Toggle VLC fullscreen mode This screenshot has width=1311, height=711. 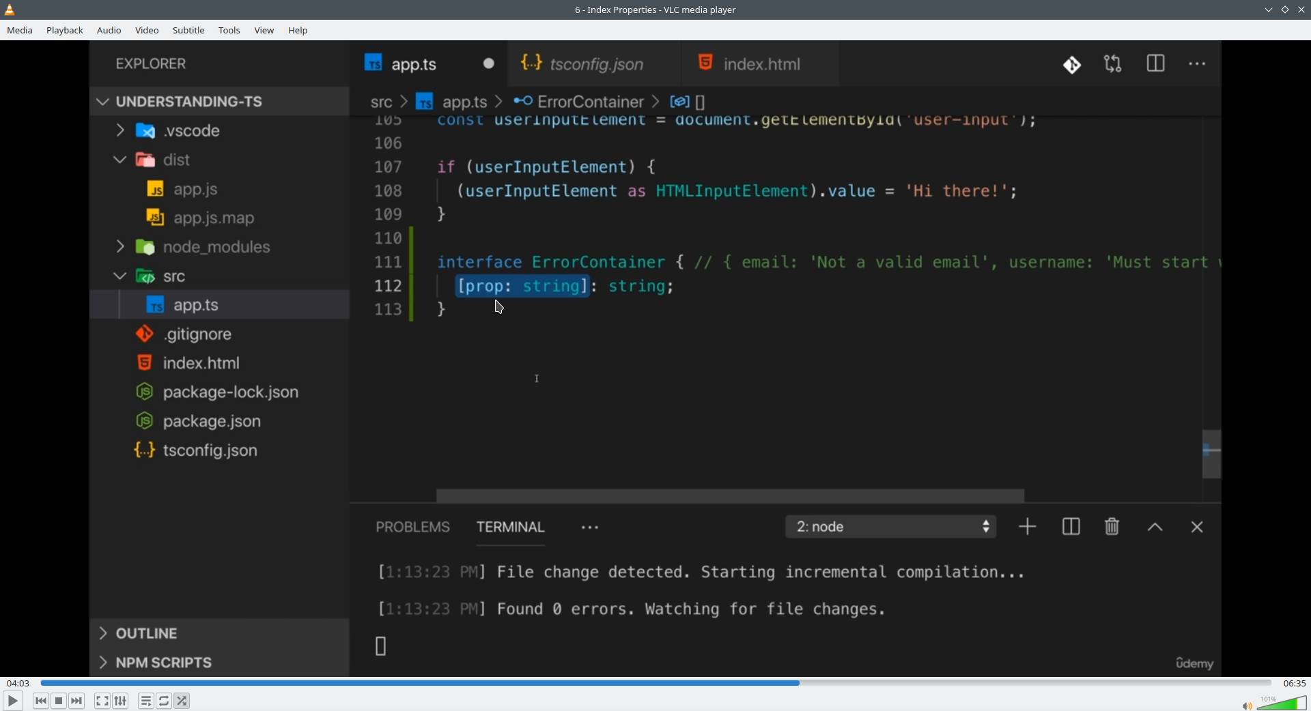click(102, 701)
